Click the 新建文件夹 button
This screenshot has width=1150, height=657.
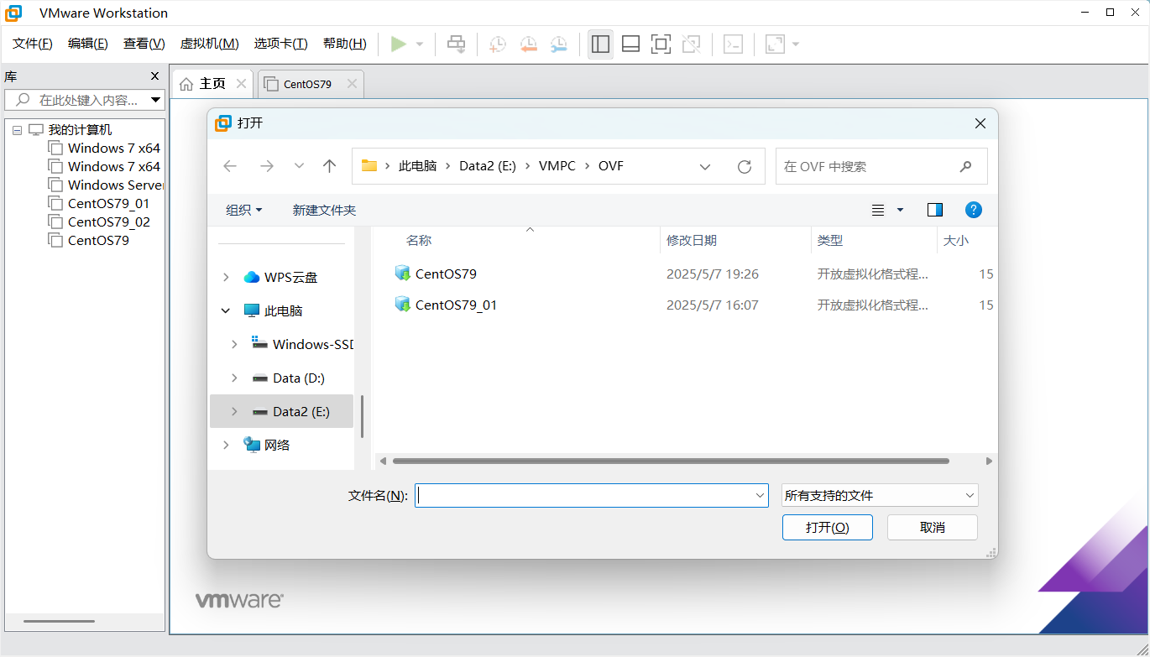click(x=324, y=210)
